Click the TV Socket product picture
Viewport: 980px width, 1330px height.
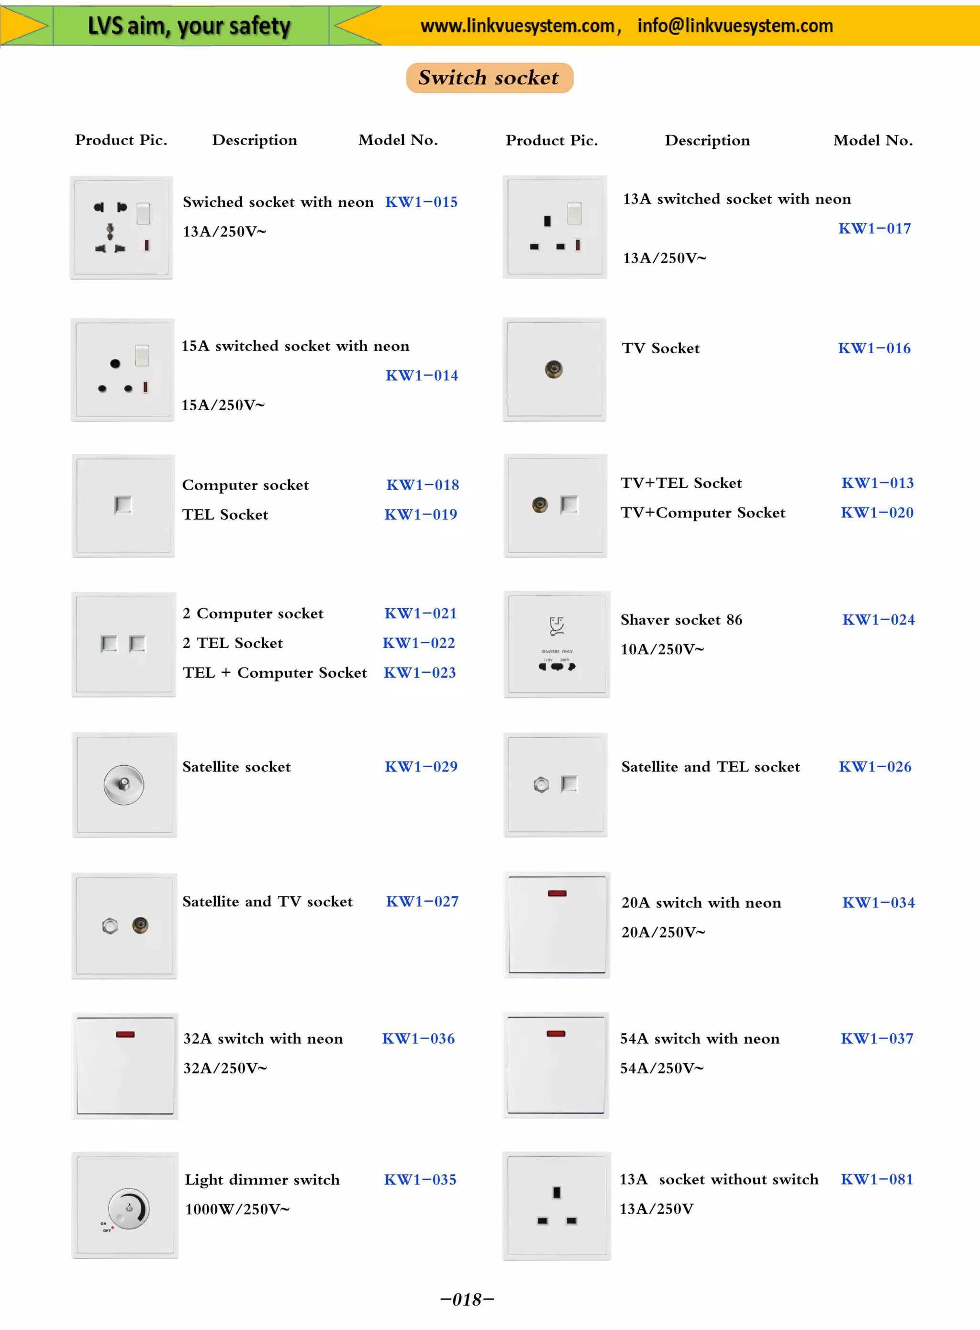554,369
